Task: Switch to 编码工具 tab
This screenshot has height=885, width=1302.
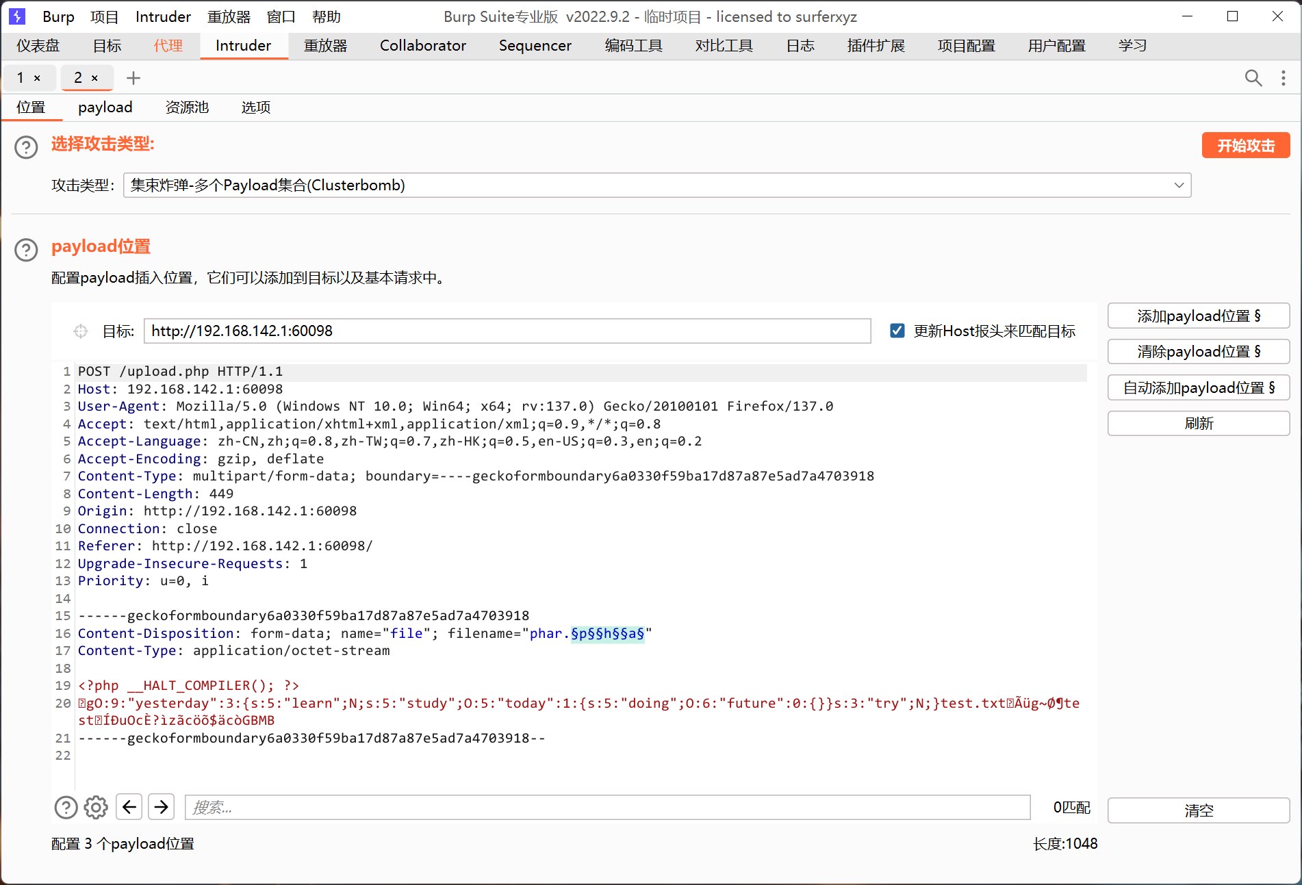Action: pos(633,46)
